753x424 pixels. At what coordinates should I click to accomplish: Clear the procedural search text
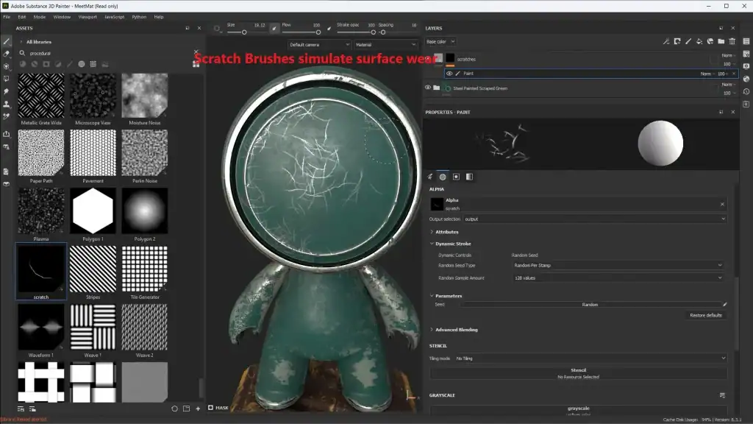tap(196, 52)
